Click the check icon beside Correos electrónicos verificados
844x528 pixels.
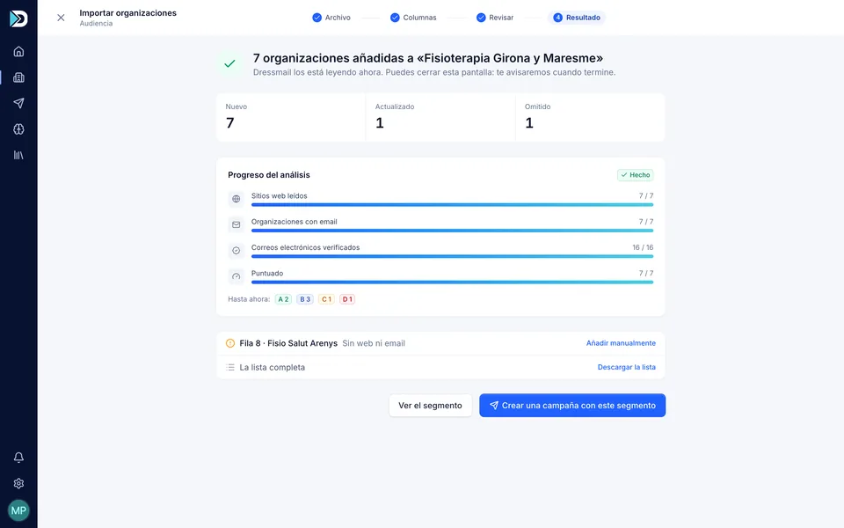(x=236, y=251)
